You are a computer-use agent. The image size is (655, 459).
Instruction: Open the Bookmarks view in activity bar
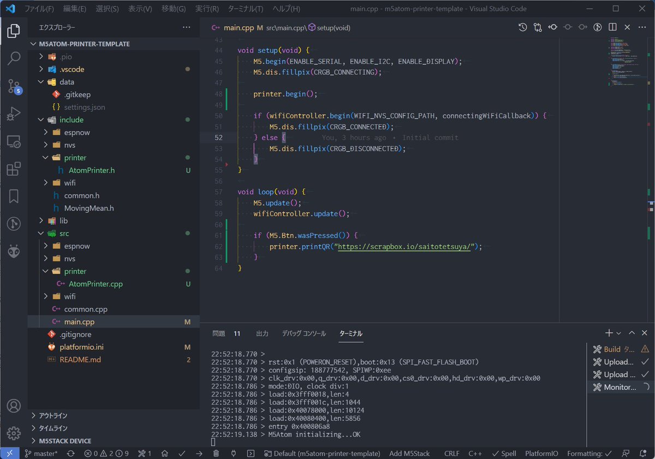pos(14,196)
